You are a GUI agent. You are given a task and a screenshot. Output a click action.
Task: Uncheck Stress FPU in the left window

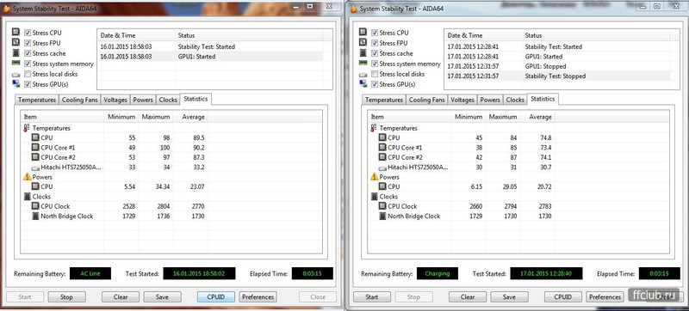click(28, 43)
